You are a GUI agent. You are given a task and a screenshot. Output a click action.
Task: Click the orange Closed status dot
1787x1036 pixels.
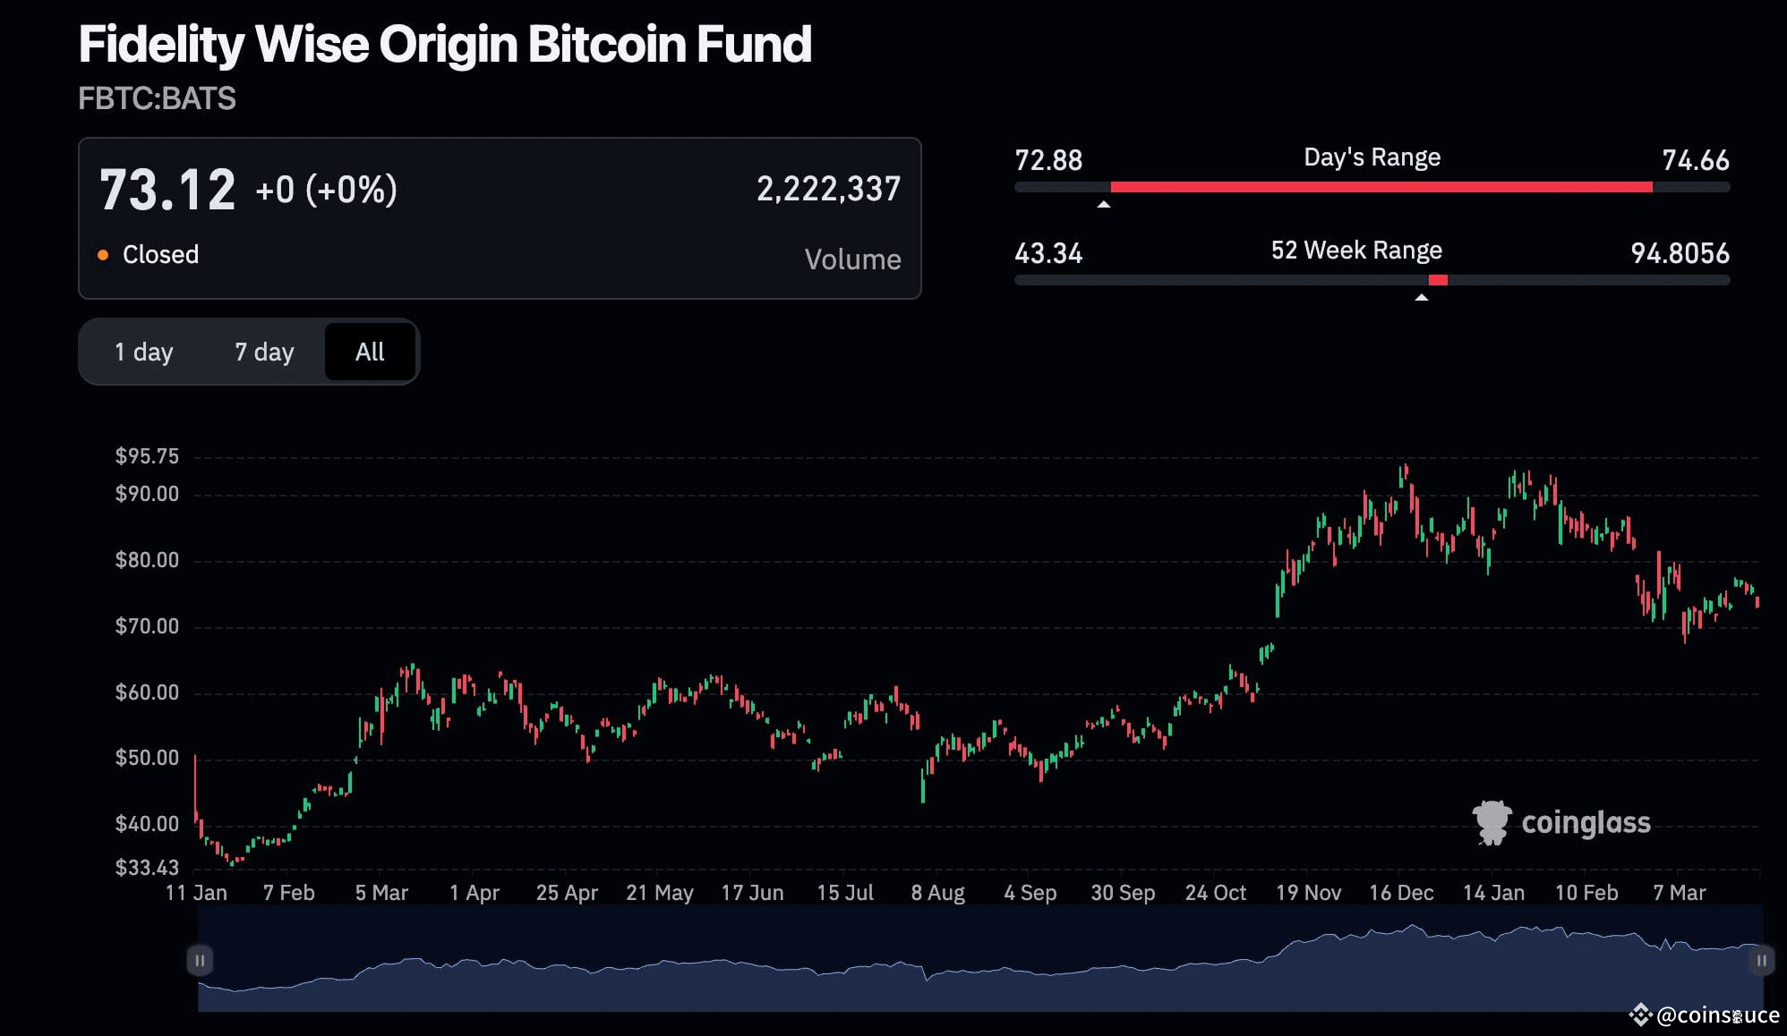coord(105,255)
